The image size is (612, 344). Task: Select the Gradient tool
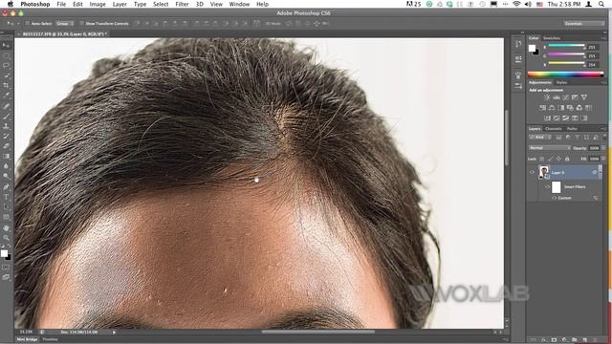[x=6, y=157]
